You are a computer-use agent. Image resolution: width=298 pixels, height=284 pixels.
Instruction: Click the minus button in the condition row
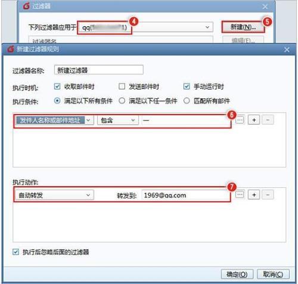point(268,120)
